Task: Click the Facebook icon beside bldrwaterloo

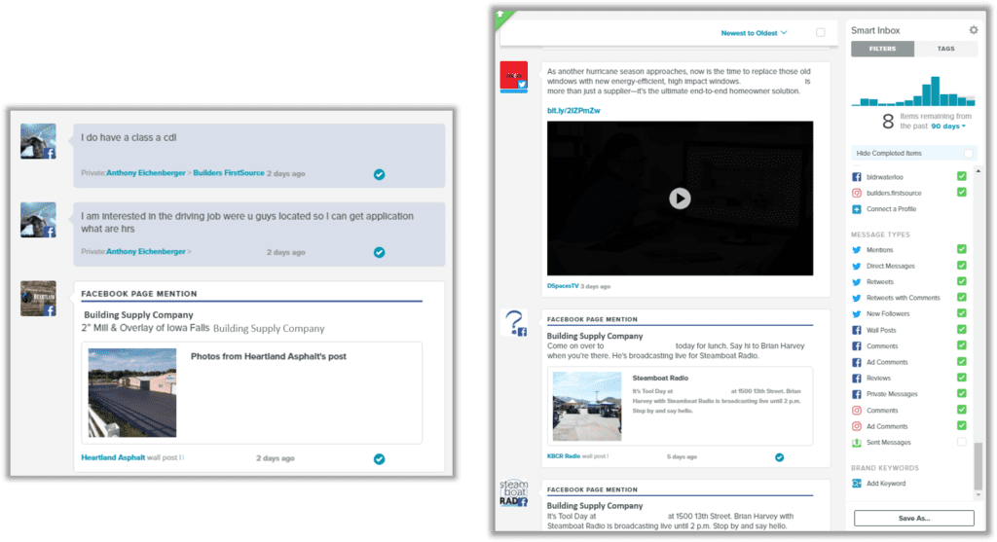Action: pyautogui.click(x=857, y=177)
